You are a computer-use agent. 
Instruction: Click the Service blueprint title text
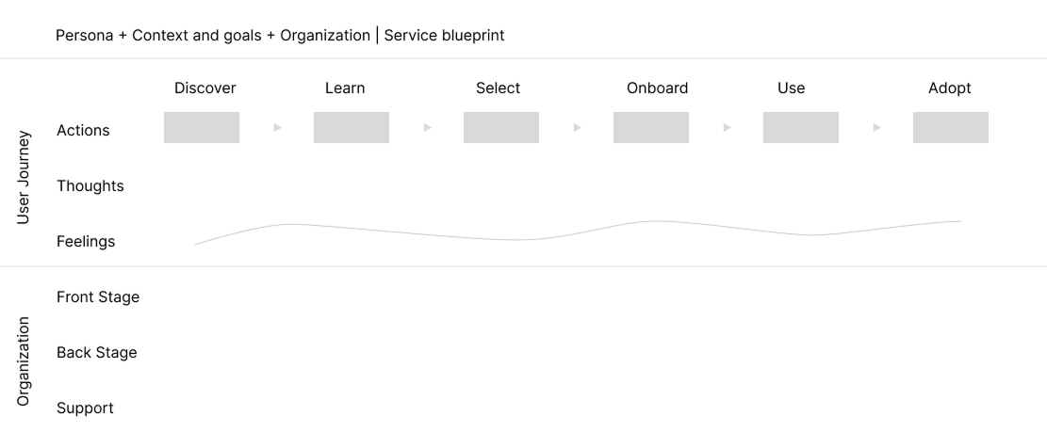pos(444,36)
